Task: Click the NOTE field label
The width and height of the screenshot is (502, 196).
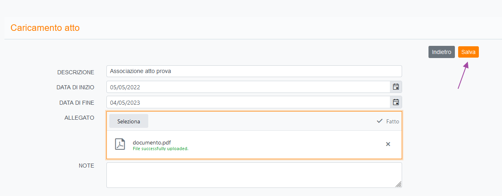Action: (87, 166)
